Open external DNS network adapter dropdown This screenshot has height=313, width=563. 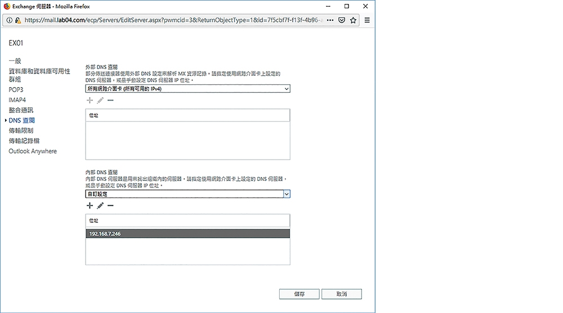click(188, 89)
